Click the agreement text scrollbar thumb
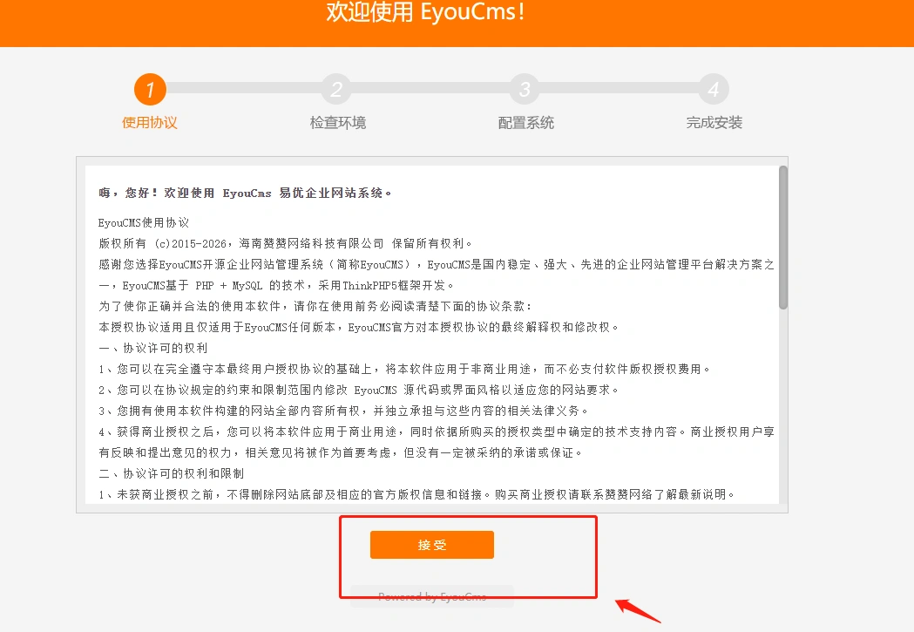The height and width of the screenshot is (632, 914). (x=782, y=237)
